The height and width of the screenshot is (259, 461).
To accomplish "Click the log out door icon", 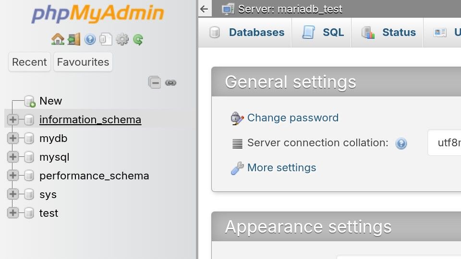I will [74, 39].
